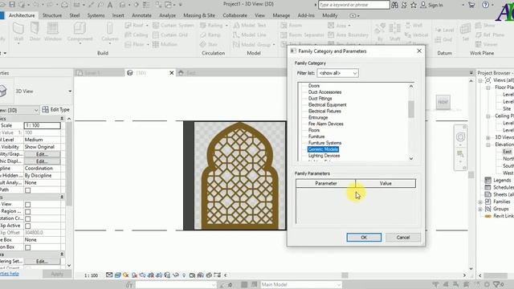Click the keyword search input field
Screen dimensions: 514x289
tap(354, 5)
